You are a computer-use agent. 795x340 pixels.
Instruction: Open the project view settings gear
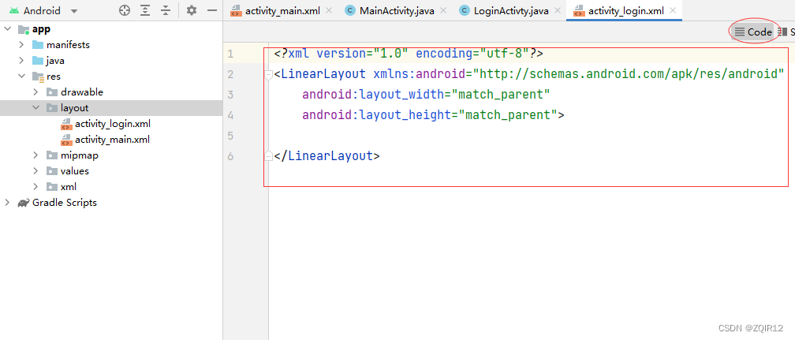click(x=191, y=11)
